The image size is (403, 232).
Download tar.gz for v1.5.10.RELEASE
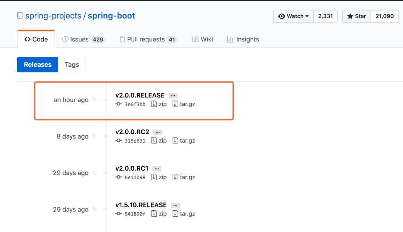pos(184,213)
